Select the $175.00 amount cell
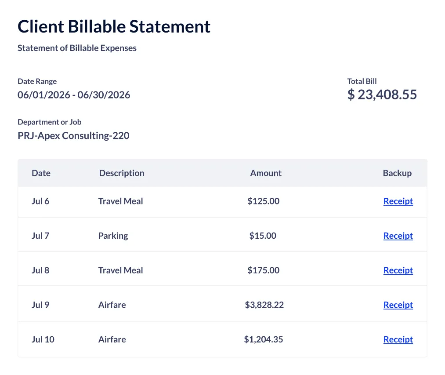Image resolution: width=445 pixels, height=375 pixels. 264,270
